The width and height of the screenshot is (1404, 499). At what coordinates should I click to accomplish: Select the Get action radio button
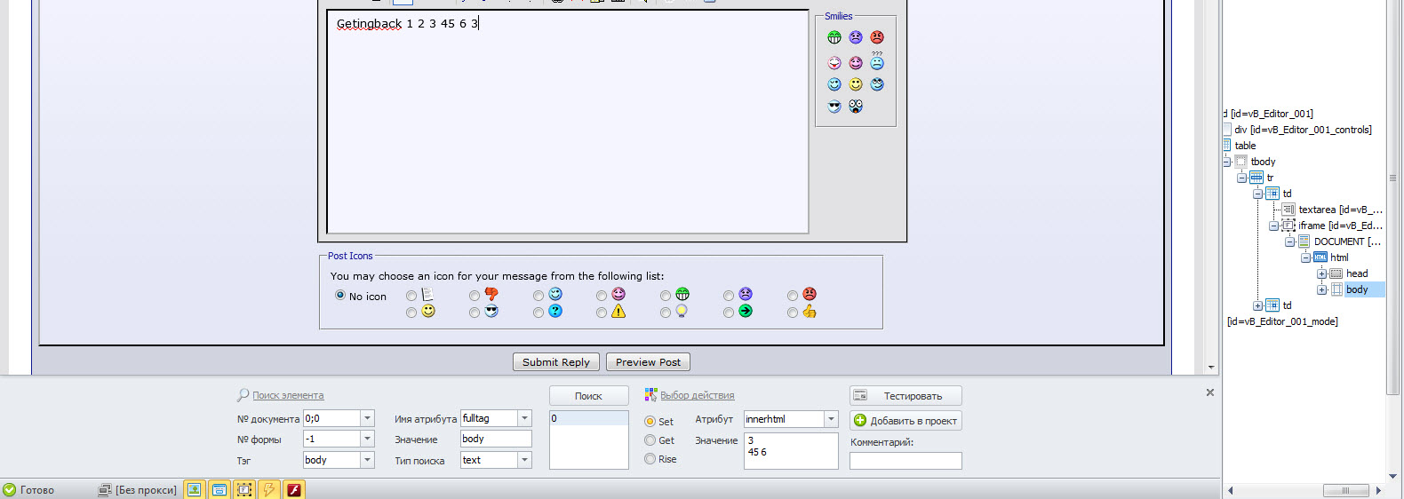click(650, 440)
